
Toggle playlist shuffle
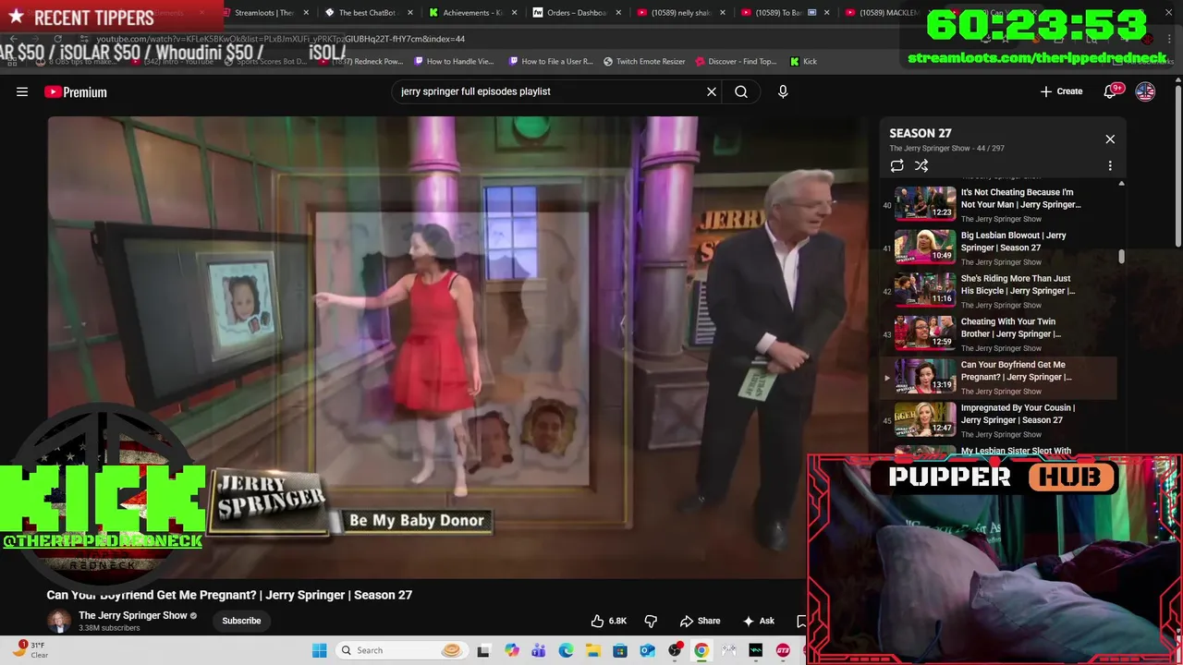point(921,166)
